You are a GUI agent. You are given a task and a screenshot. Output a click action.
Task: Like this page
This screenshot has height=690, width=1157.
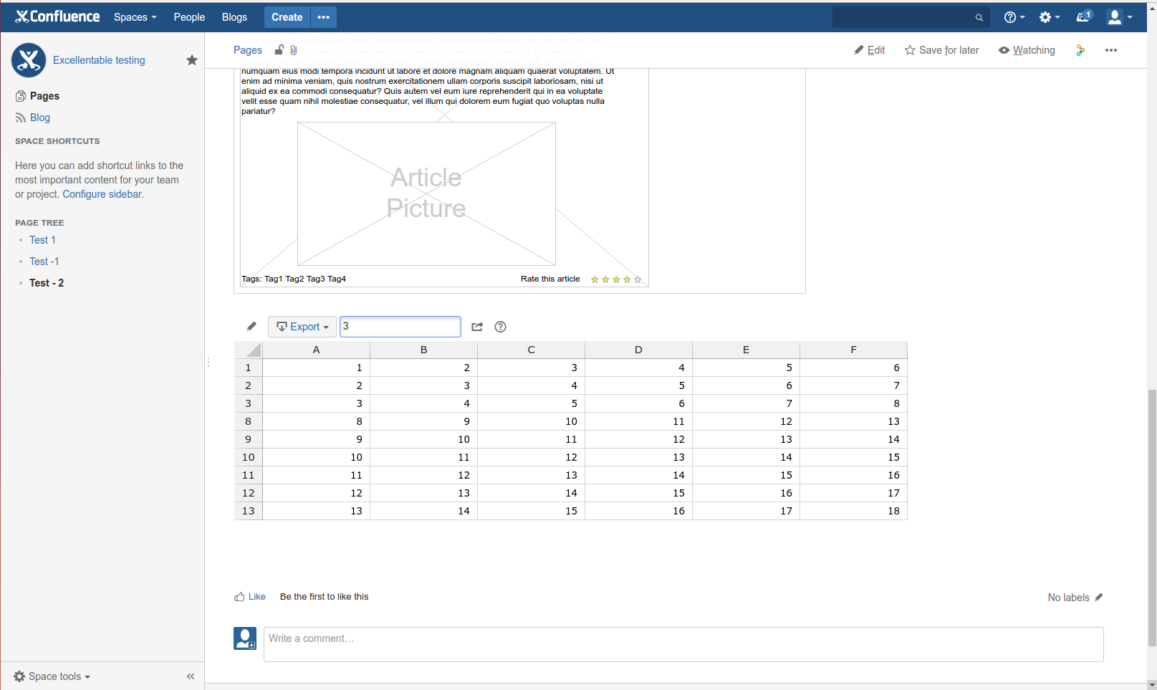pyautogui.click(x=249, y=596)
